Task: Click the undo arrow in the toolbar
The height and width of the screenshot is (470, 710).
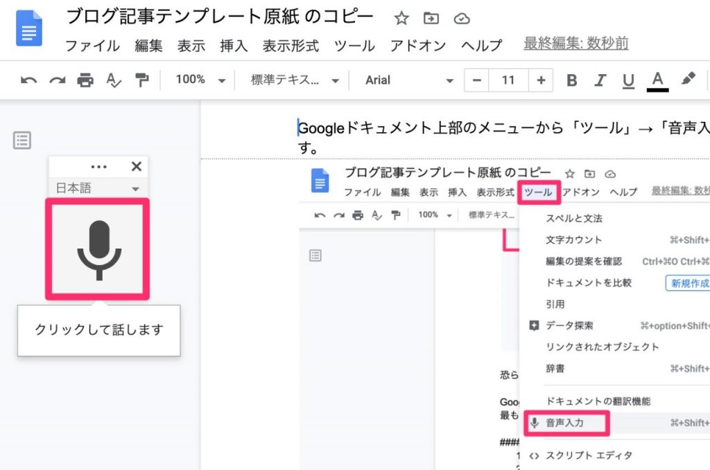Action: click(x=28, y=80)
